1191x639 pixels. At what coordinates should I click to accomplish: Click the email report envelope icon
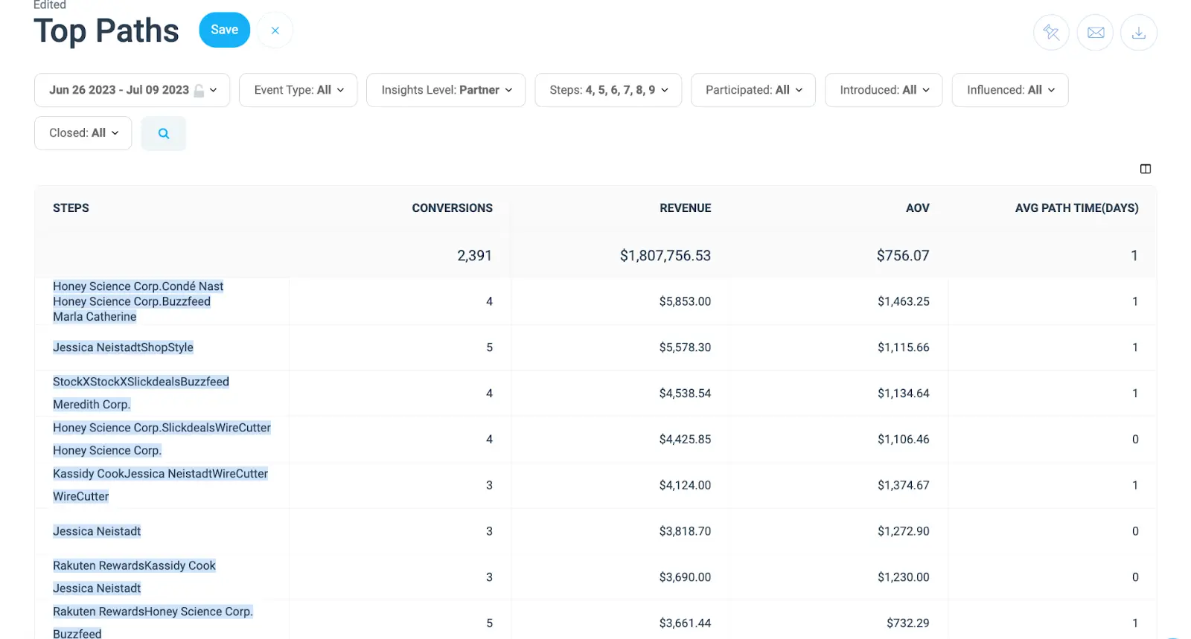click(x=1095, y=33)
